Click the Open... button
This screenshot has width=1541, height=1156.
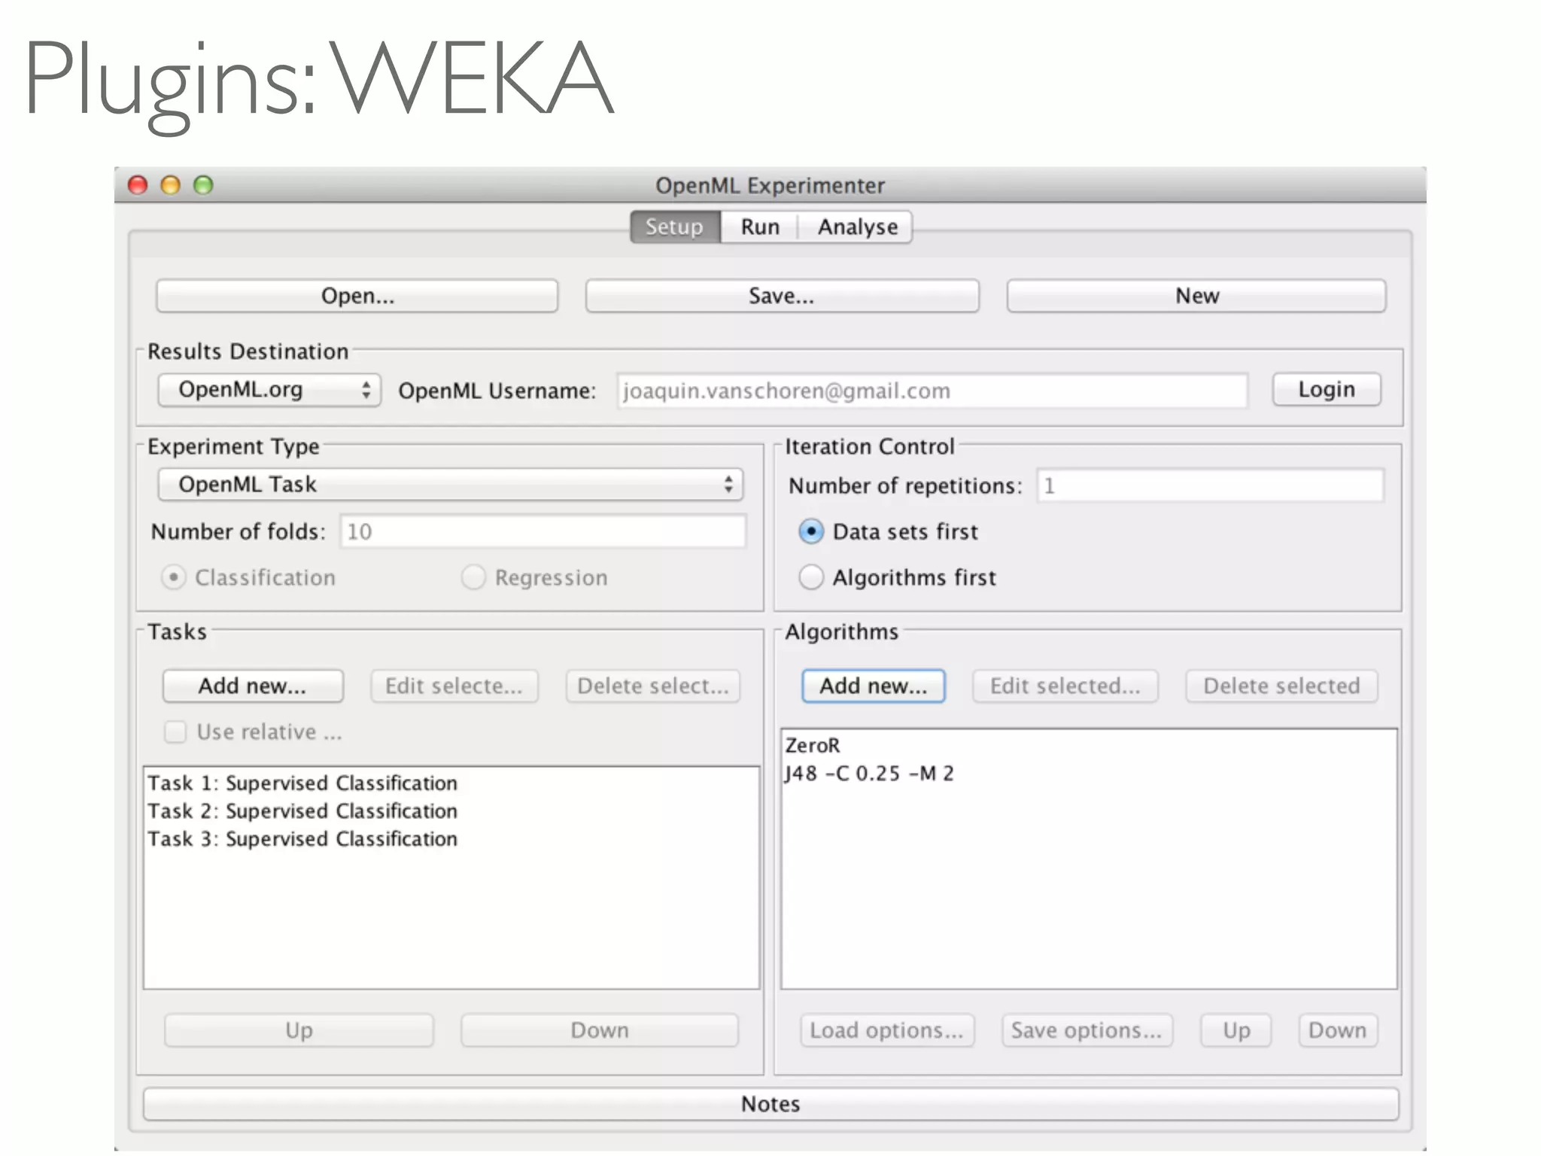point(357,296)
